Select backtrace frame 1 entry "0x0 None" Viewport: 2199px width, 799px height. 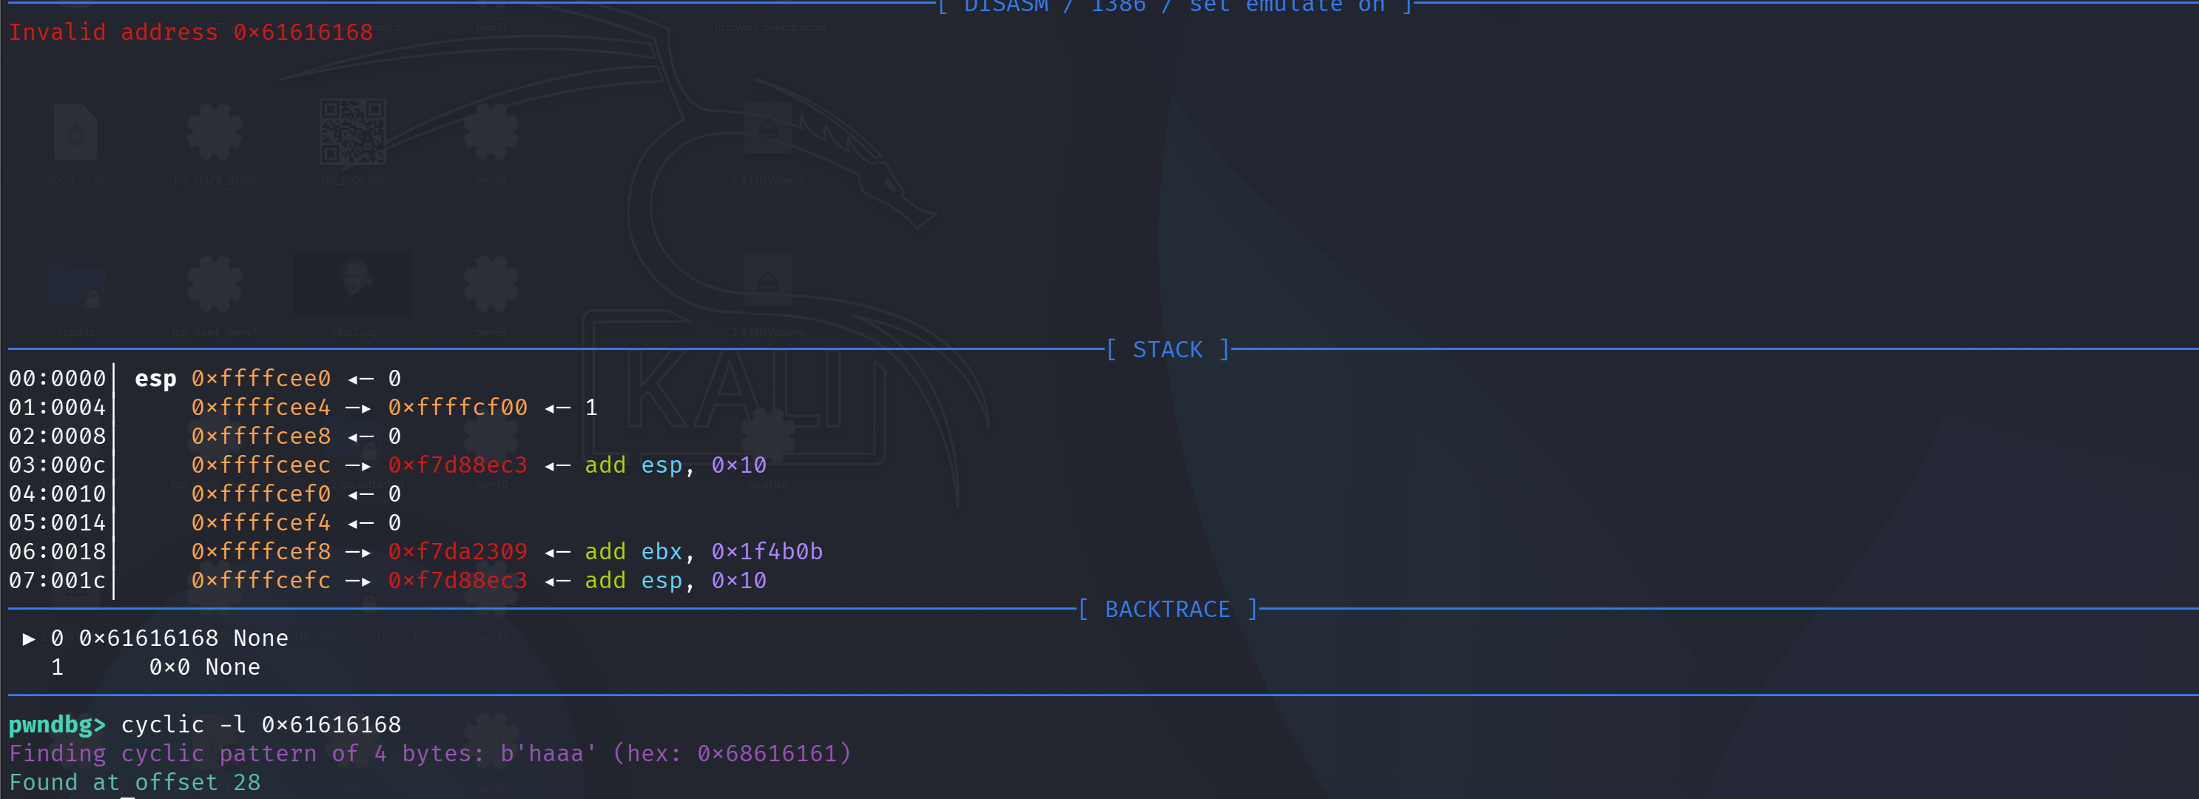[x=205, y=667]
